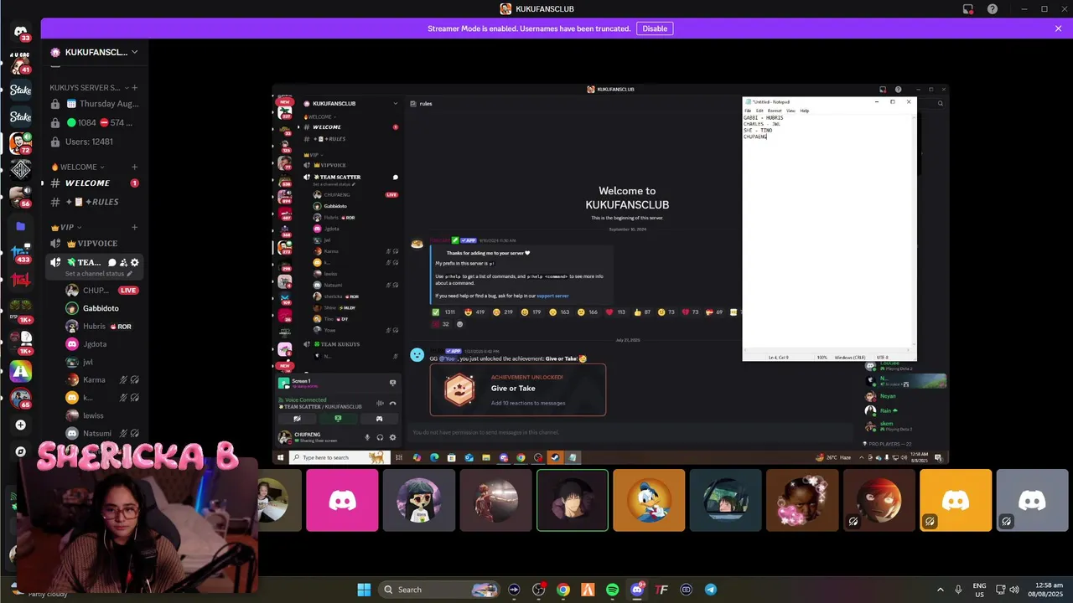1073x603 pixels.
Task: Open Edit menu in streamed Notepad window
Action: [759, 111]
